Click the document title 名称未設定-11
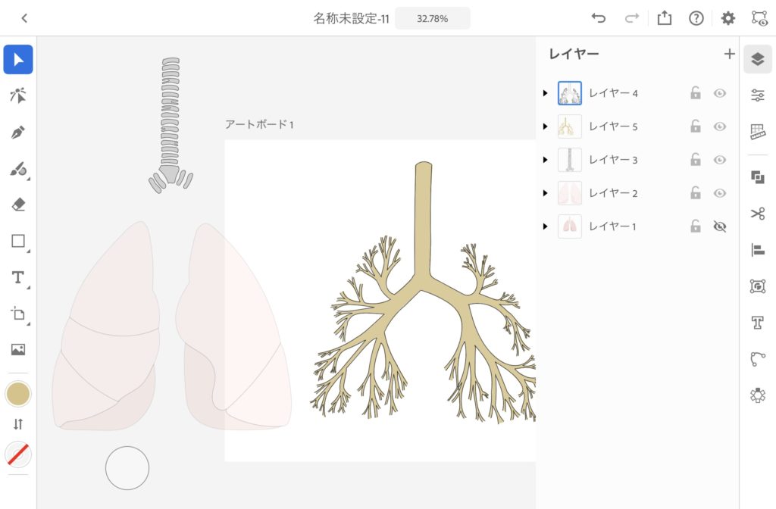The image size is (776, 509). [352, 19]
